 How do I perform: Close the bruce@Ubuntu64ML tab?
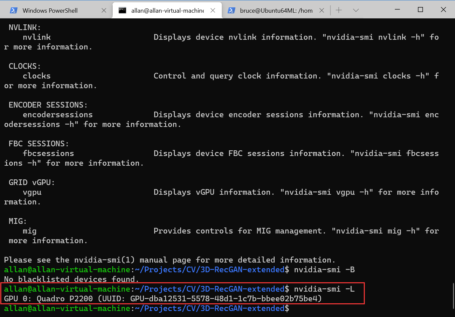coord(322,10)
